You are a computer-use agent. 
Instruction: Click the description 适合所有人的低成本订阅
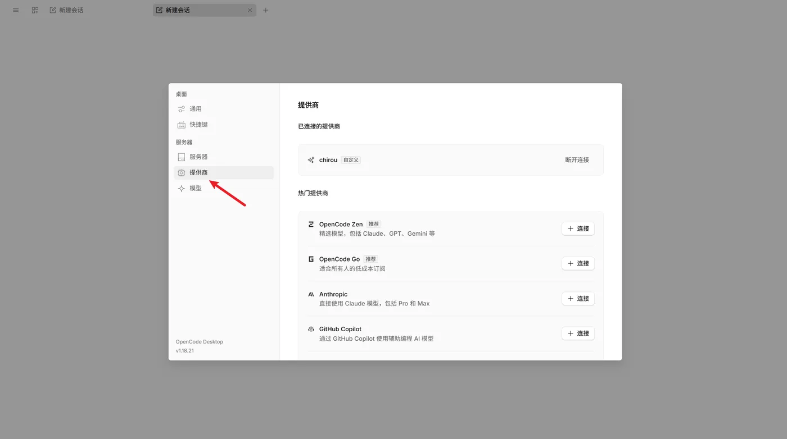352,268
